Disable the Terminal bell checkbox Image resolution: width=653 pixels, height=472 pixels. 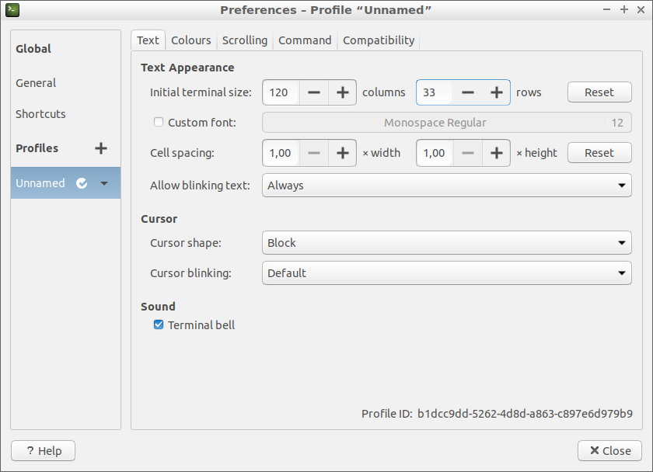coord(159,324)
